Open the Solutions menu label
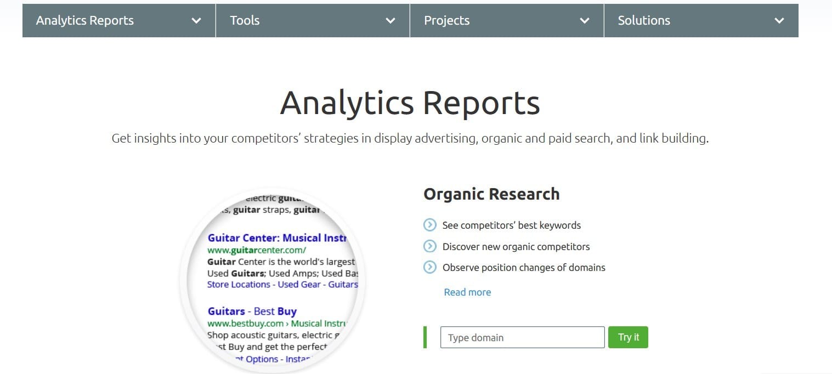 pyautogui.click(x=644, y=20)
